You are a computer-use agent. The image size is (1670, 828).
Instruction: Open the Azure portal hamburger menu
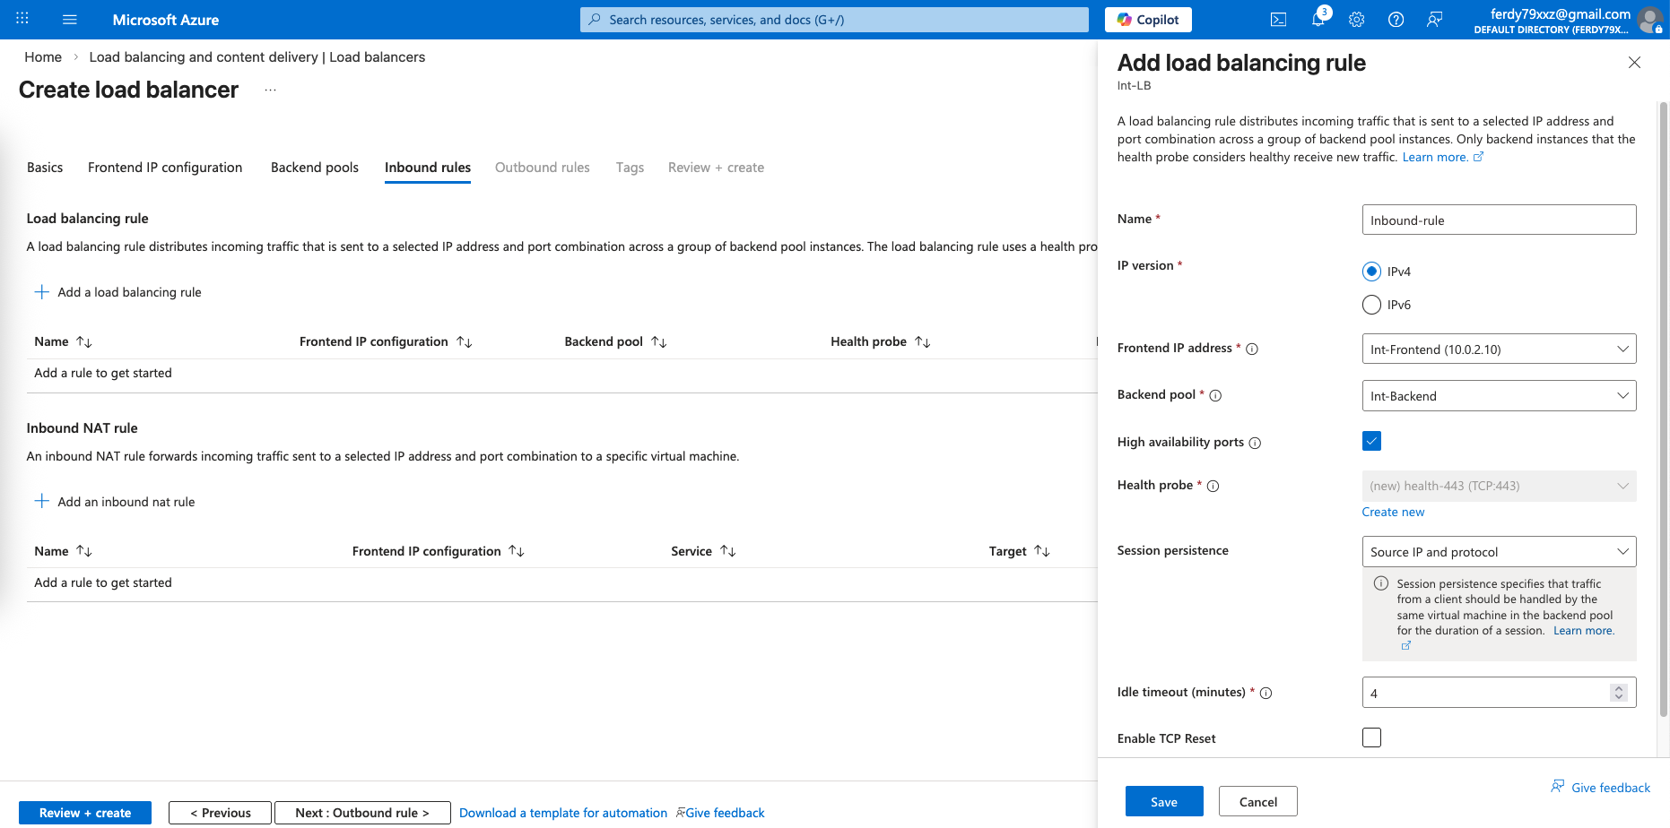point(70,20)
